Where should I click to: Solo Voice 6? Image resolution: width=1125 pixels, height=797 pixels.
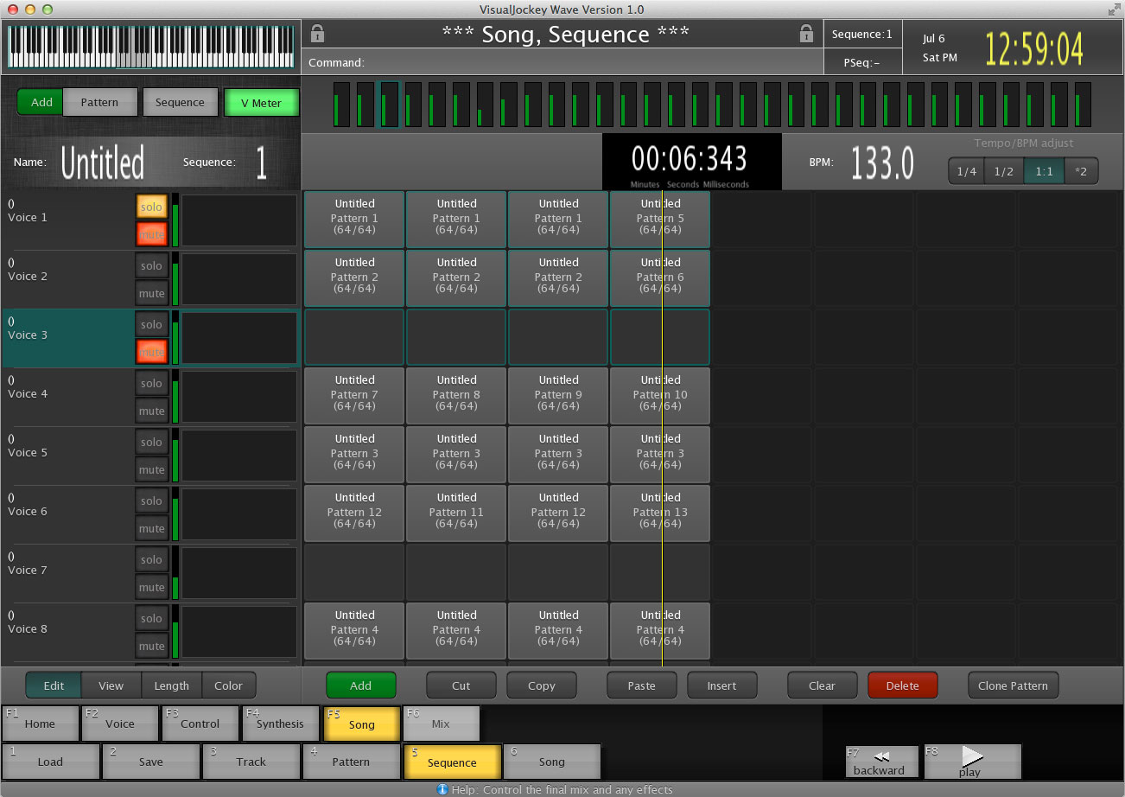pos(151,501)
